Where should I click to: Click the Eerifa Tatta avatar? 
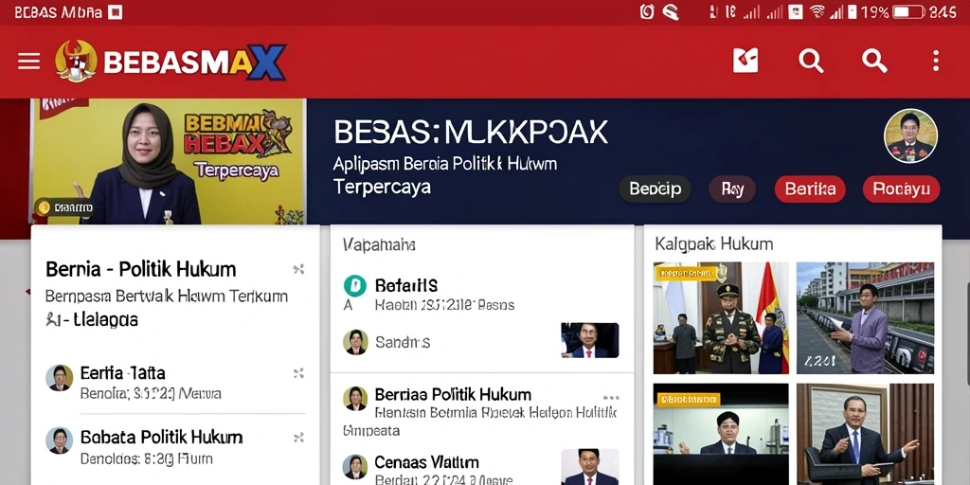pos(60,377)
